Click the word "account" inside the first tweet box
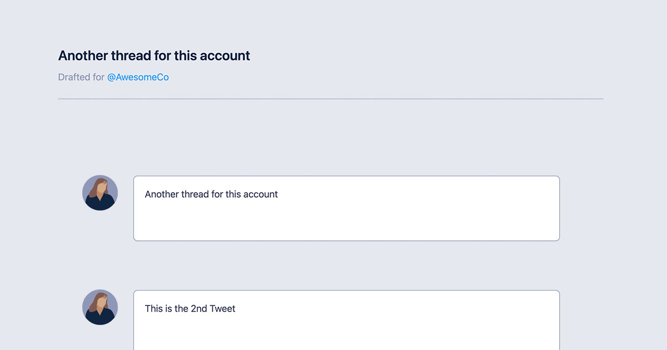The width and height of the screenshot is (667, 350). click(x=261, y=194)
